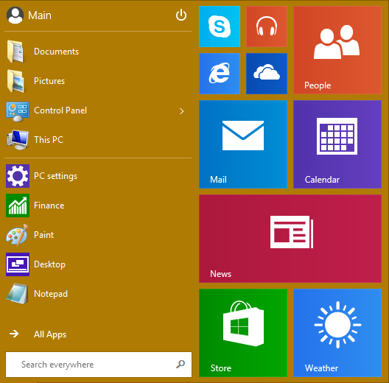
Task: Select the Desktop entry
Action: tap(98, 264)
